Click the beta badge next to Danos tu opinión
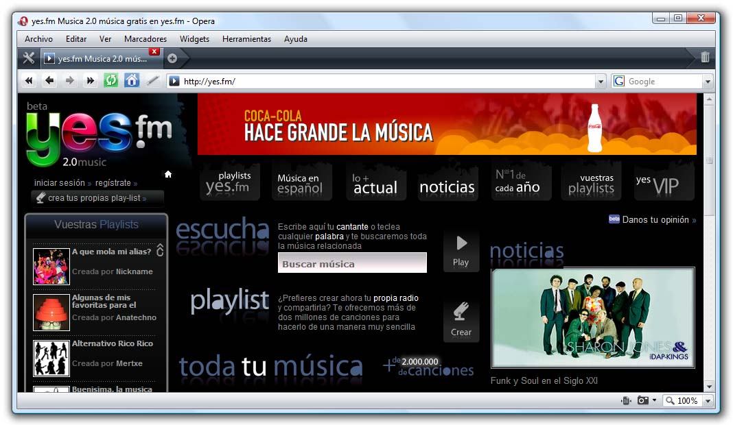 click(614, 219)
